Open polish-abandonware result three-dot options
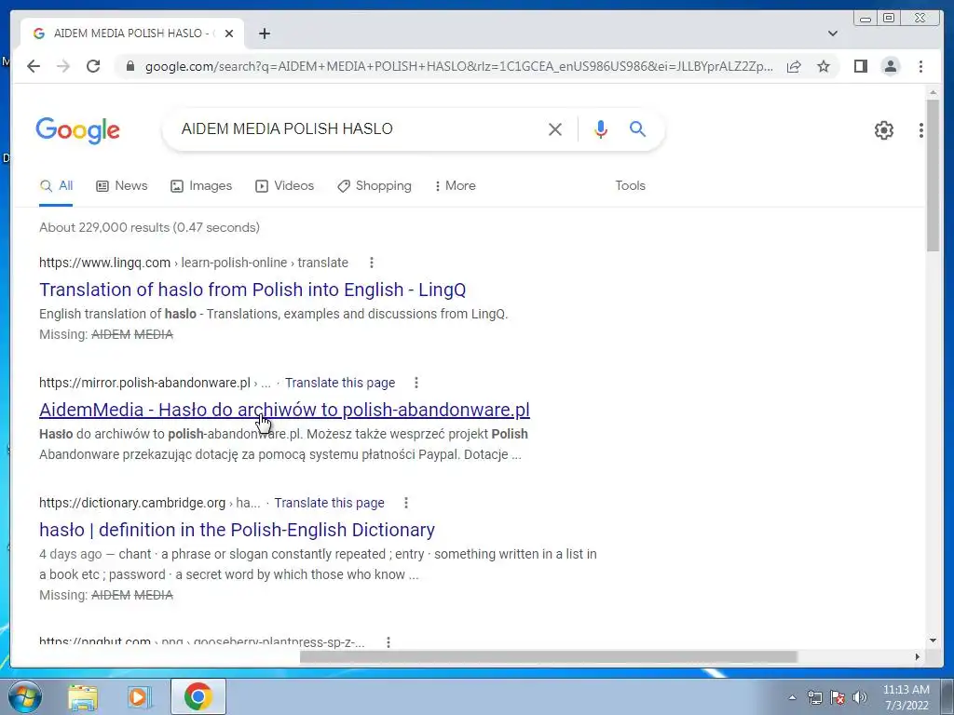 coord(416,383)
